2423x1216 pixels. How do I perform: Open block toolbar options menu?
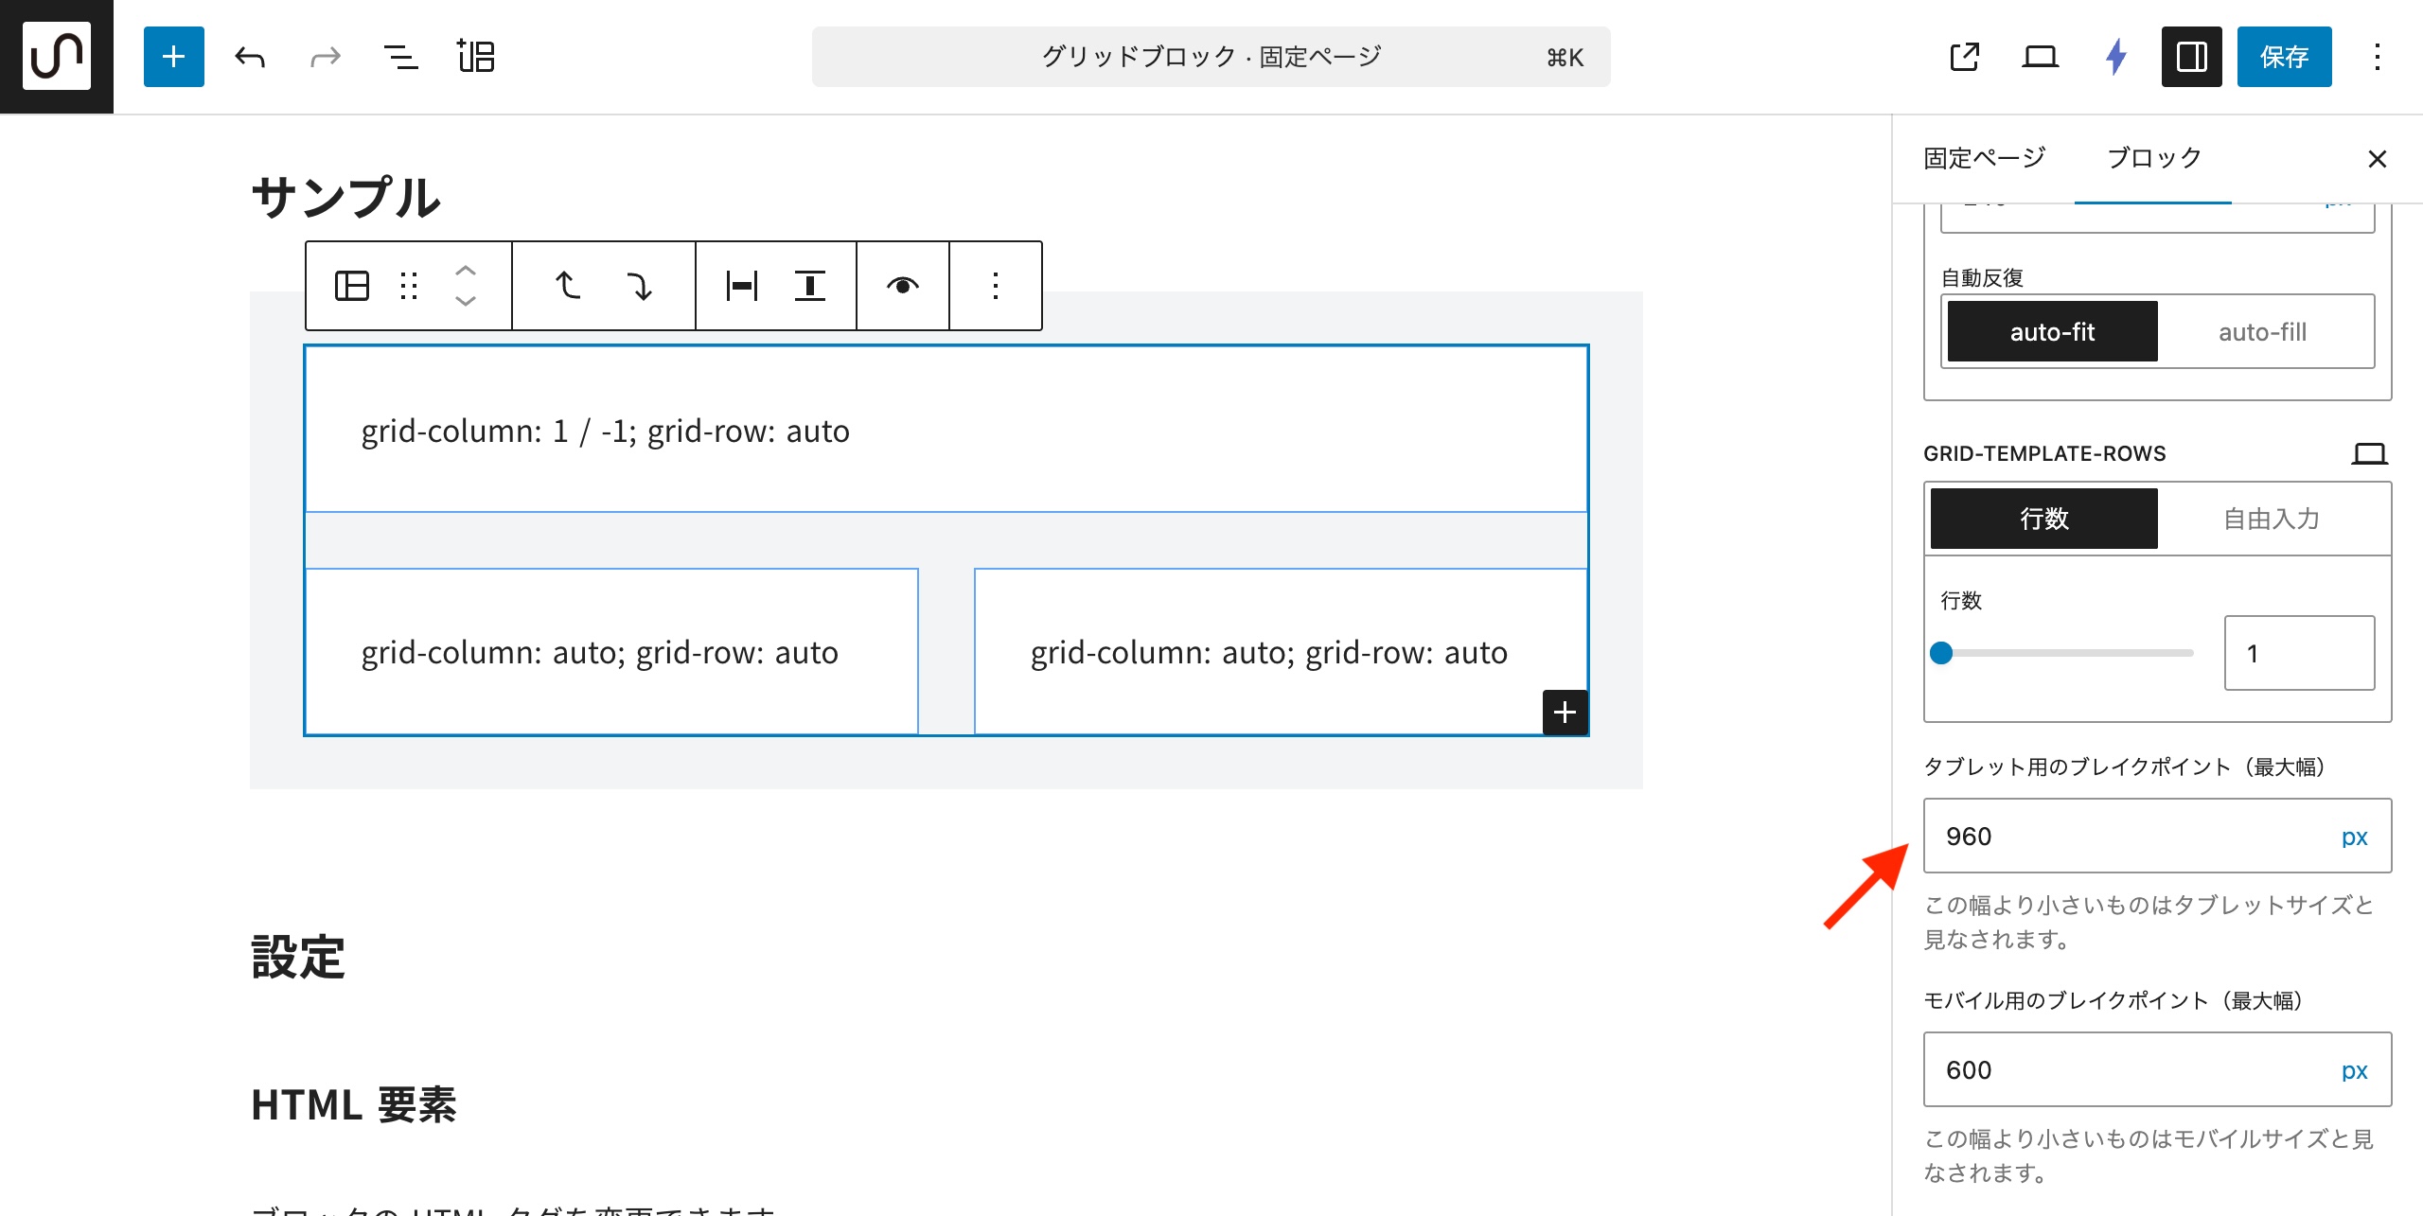[x=995, y=286]
